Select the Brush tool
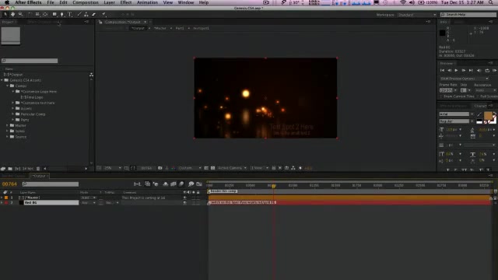Screen dimensions: 498x280 tap(79, 14)
